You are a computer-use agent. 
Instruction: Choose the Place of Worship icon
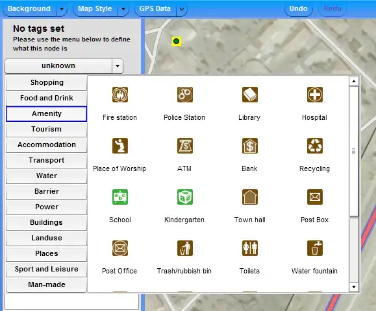click(x=120, y=146)
